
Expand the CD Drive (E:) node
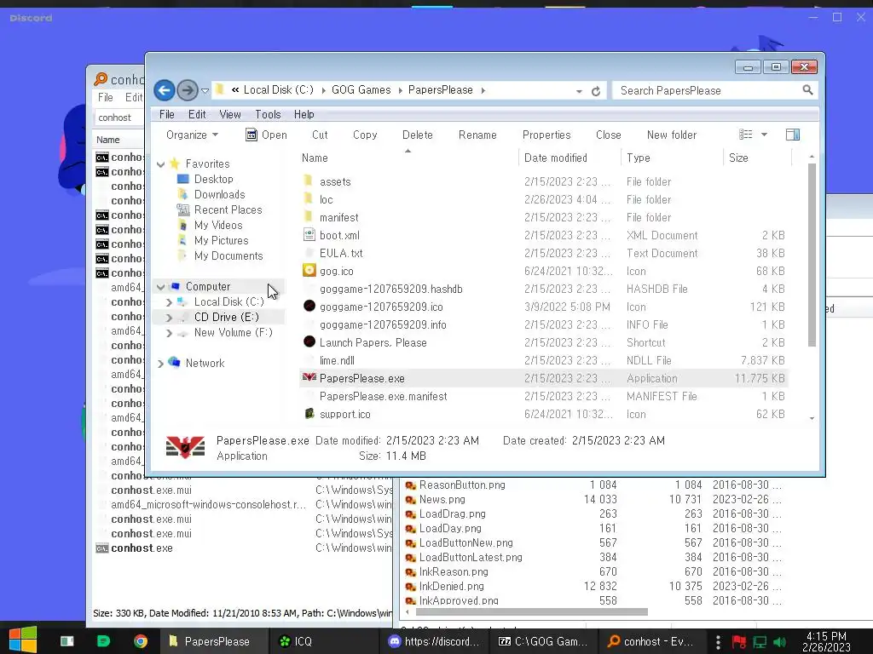(x=169, y=318)
